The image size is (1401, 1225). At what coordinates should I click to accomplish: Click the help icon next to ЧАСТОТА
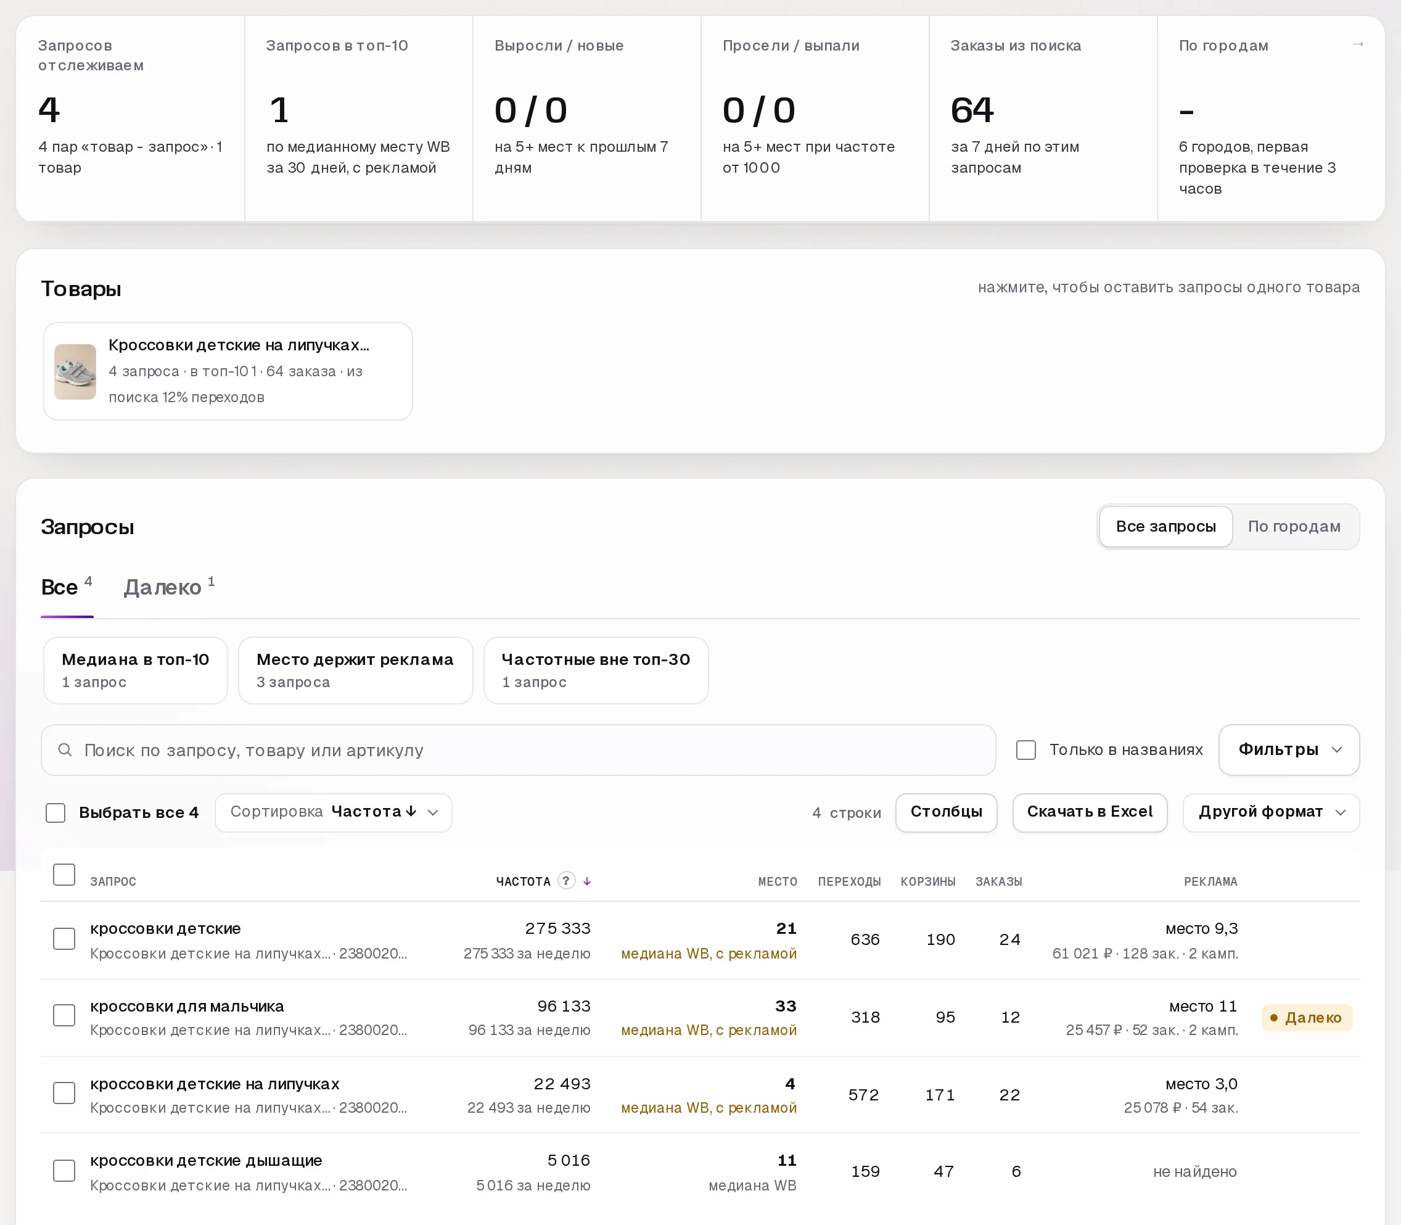pyautogui.click(x=566, y=880)
